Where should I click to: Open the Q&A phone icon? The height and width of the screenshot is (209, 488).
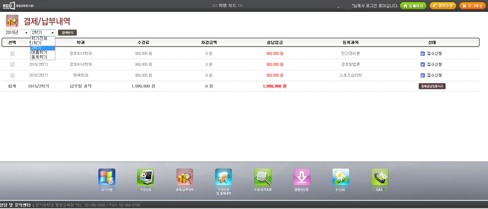[x=380, y=177]
